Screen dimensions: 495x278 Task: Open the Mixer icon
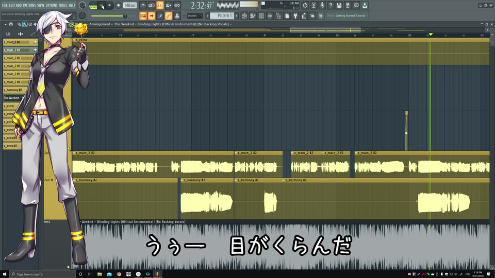pos(270,16)
